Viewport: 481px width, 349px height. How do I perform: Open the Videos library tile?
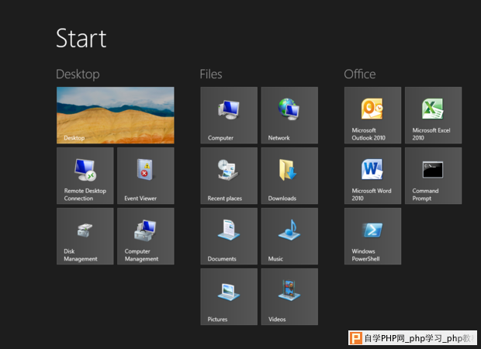[289, 296]
